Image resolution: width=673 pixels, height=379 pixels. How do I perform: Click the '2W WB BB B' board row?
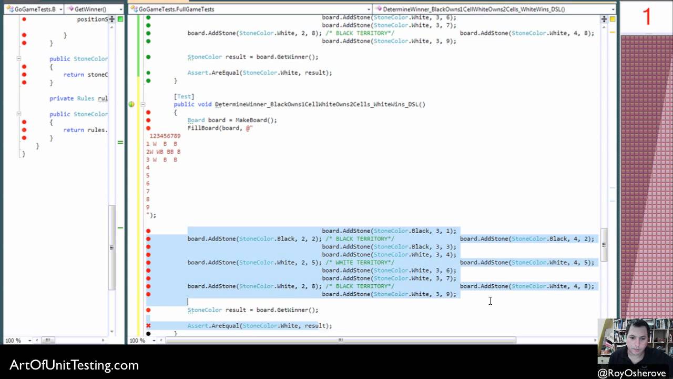pos(164,152)
